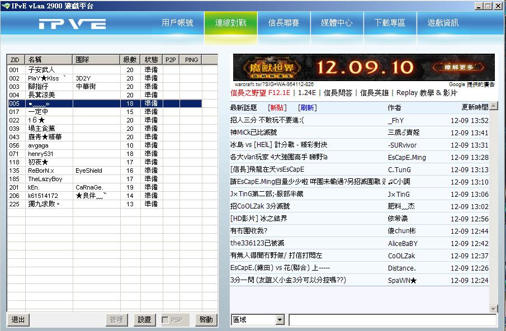
Task: Open 設置 settings button
Action: 144,320
